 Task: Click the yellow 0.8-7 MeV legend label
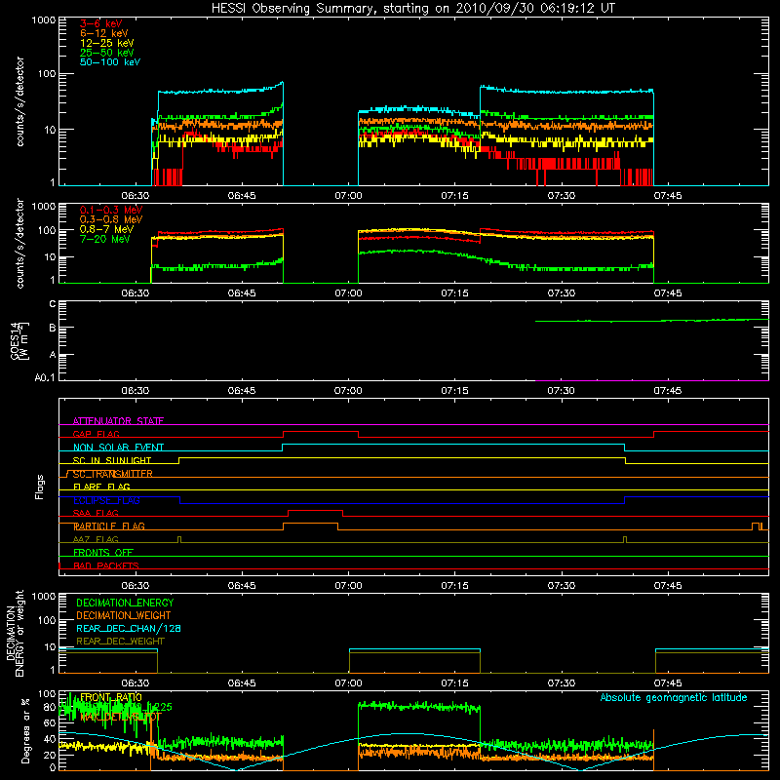coord(106,229)
